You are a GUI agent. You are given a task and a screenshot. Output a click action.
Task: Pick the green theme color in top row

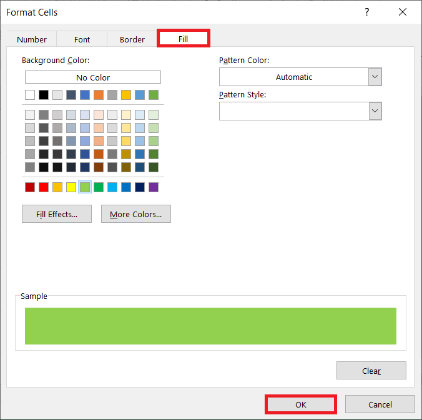tap(154, 95)
